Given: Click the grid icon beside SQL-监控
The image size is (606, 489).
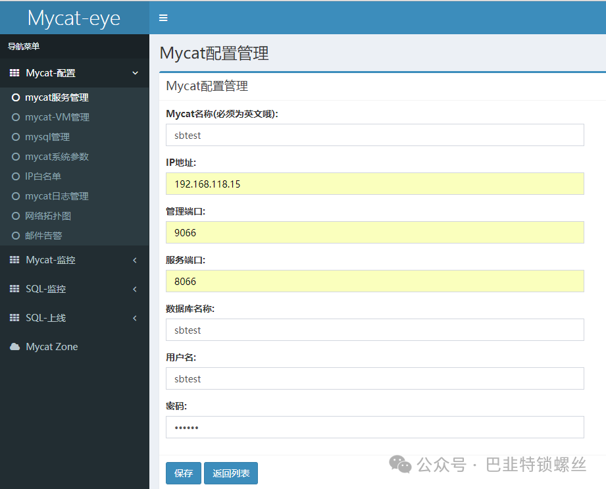Looking at the screenshot, I should [14, 289].
